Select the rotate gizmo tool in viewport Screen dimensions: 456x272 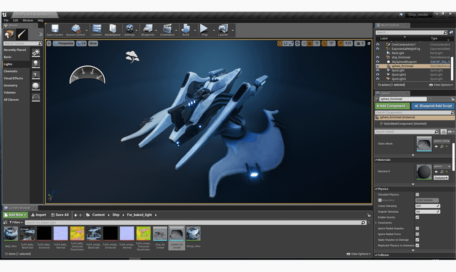pos(285,44)
